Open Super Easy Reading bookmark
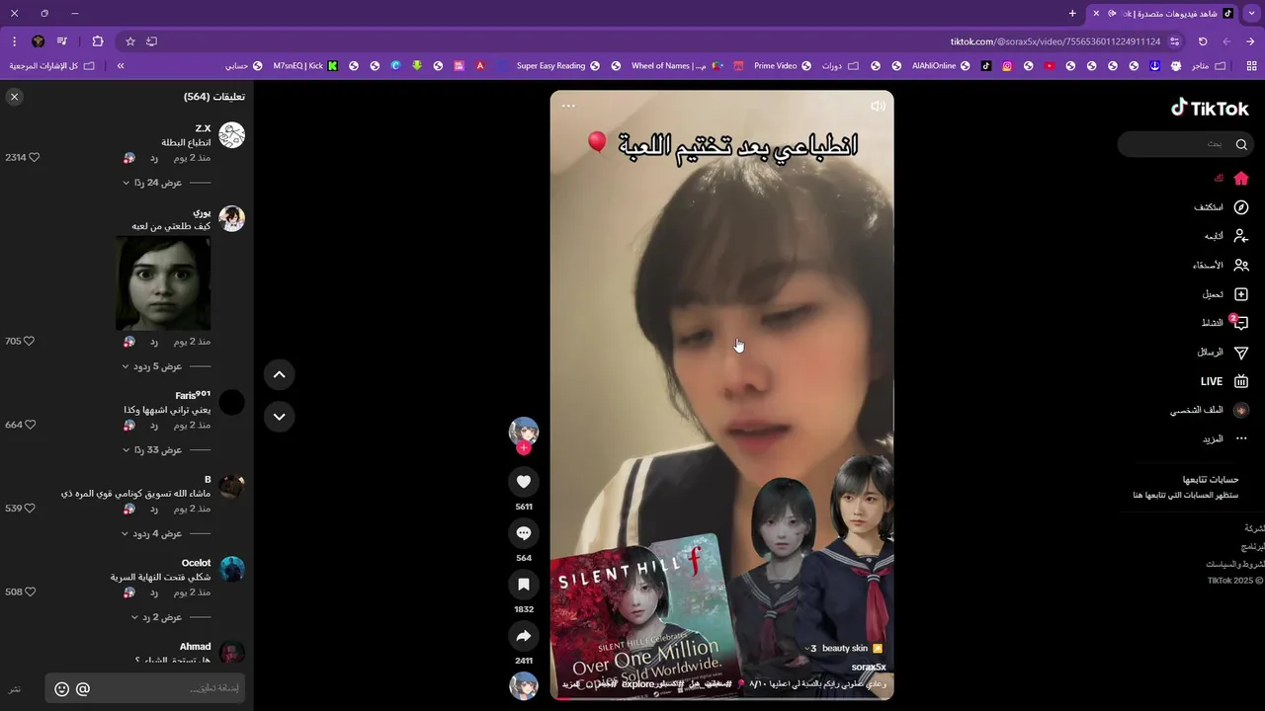This screenshot has width=1265, height=711. coord(558,66)
